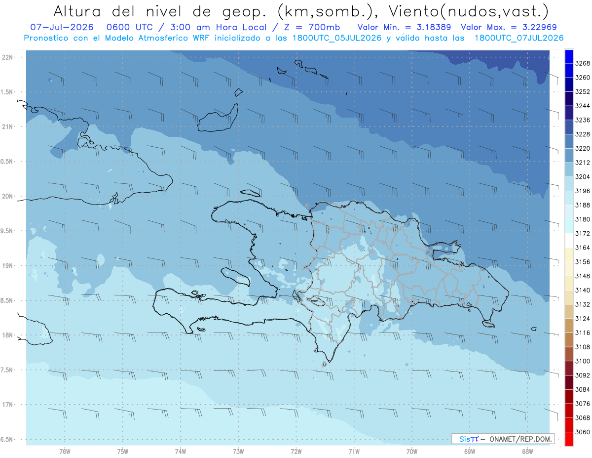Click the '3268' colorbar label
Screen dimensions: 592x458
(583, 63)
